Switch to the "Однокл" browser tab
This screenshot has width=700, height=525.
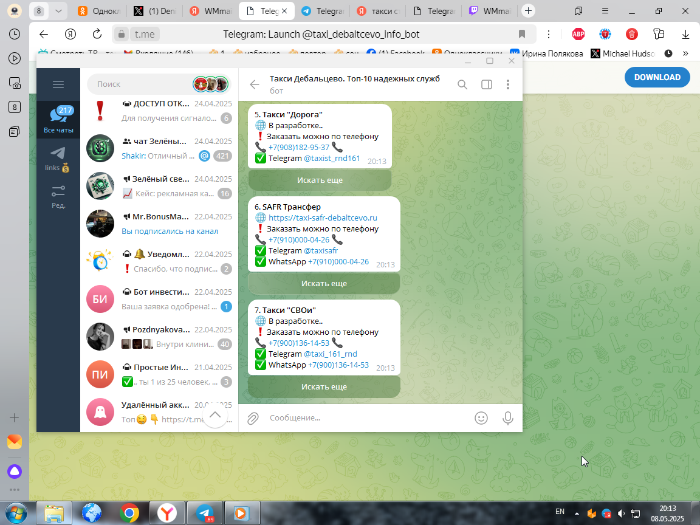pyautogui.click(x=99, y=11)
